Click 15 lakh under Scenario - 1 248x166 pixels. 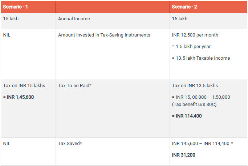[11, 18]
